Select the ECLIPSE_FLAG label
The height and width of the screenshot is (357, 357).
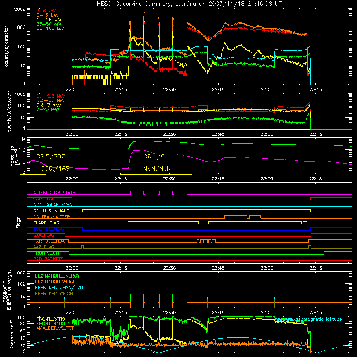point(49,229)
